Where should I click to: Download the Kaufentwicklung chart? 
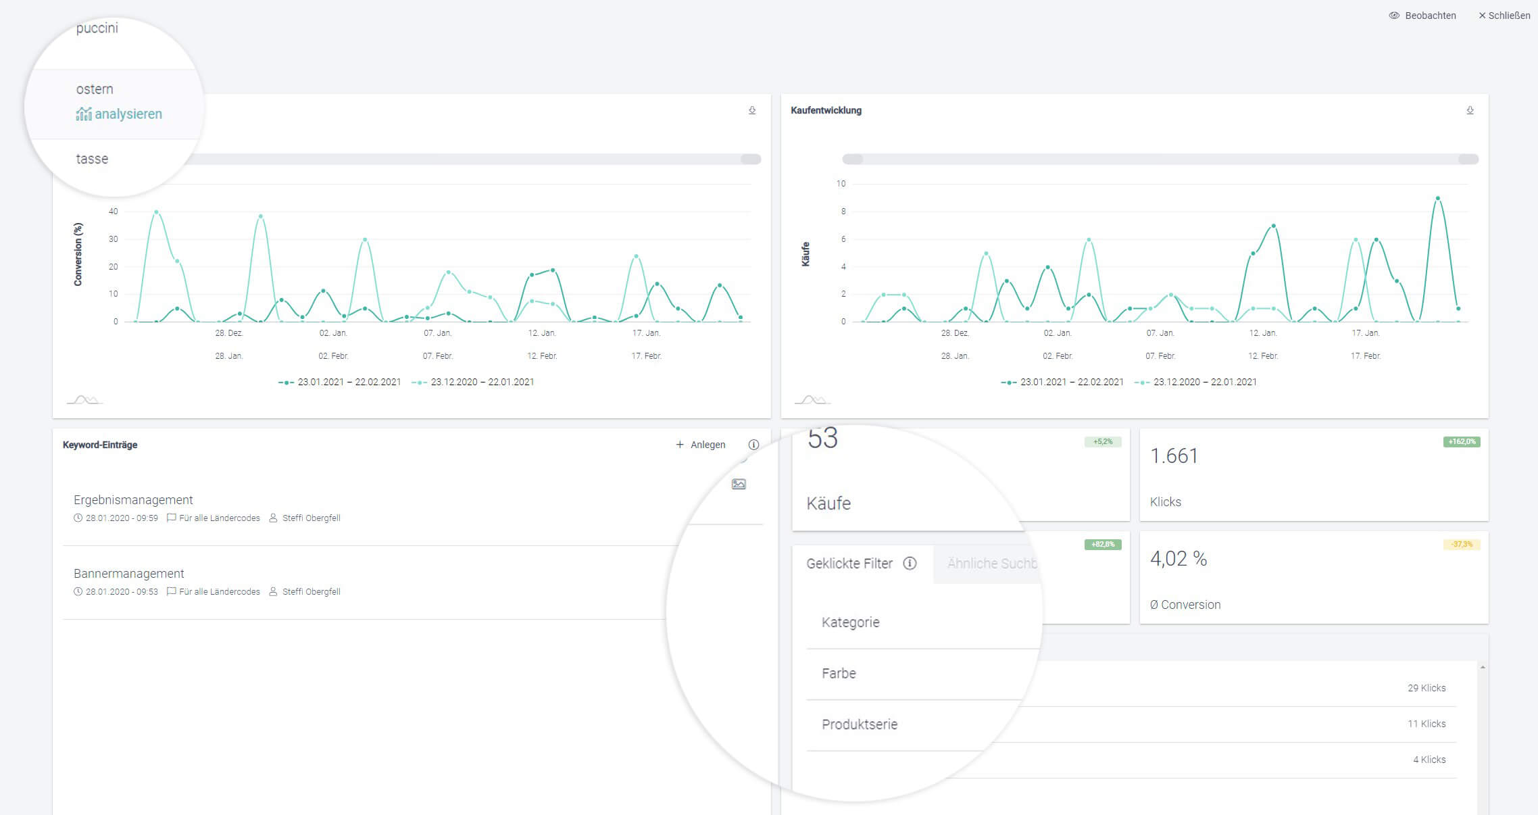[x=1470, y=110]
